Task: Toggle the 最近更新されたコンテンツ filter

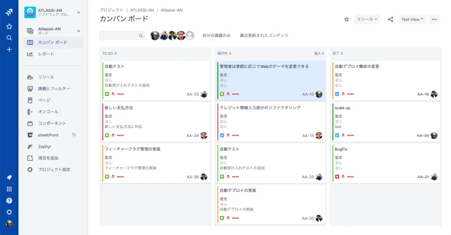Action: pyautogui.click(x=264, y=36)
